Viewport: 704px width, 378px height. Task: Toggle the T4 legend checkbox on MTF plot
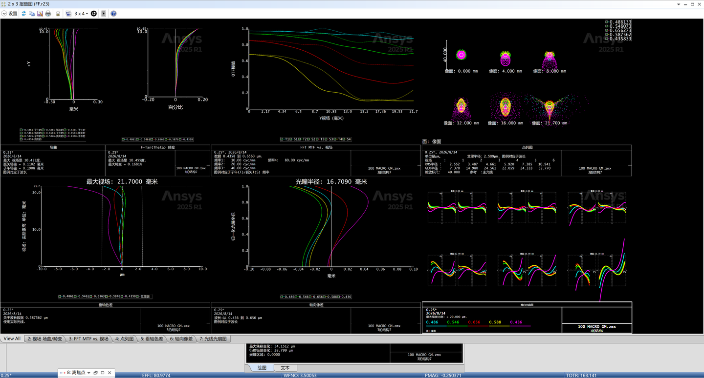pyautogui.click(x=335, y=139)
